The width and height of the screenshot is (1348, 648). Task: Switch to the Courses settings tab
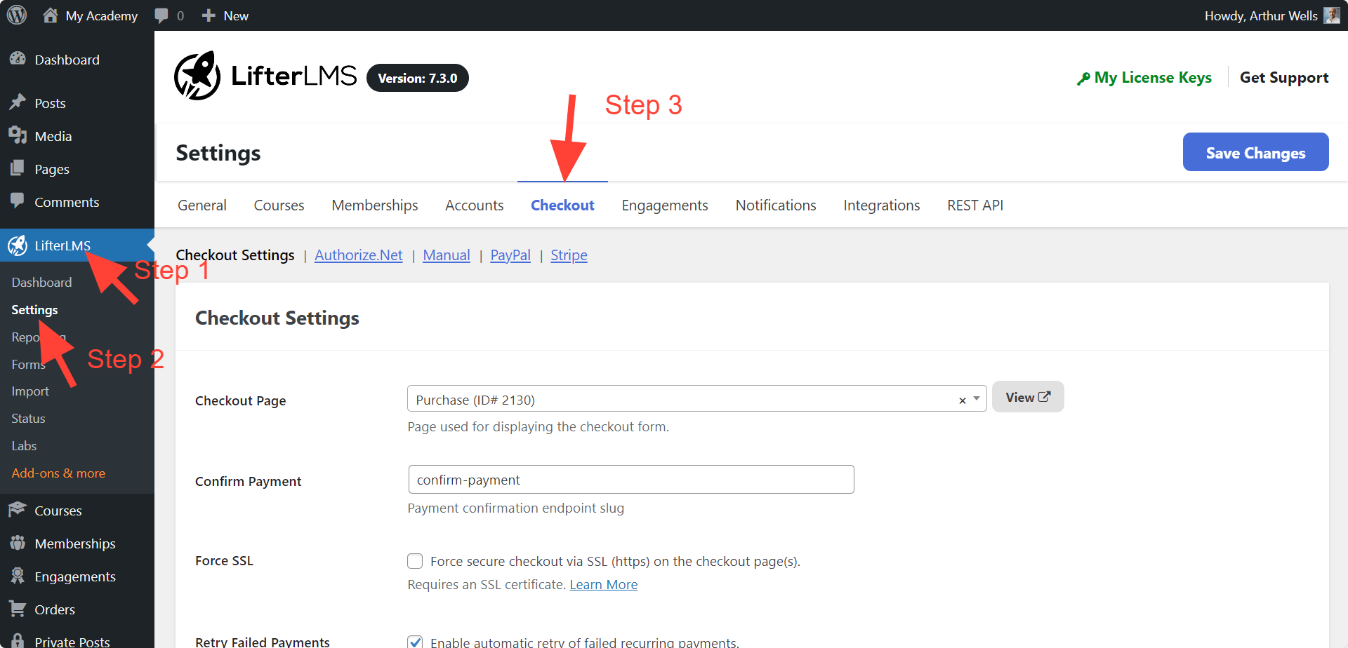[x=279, y=205]
